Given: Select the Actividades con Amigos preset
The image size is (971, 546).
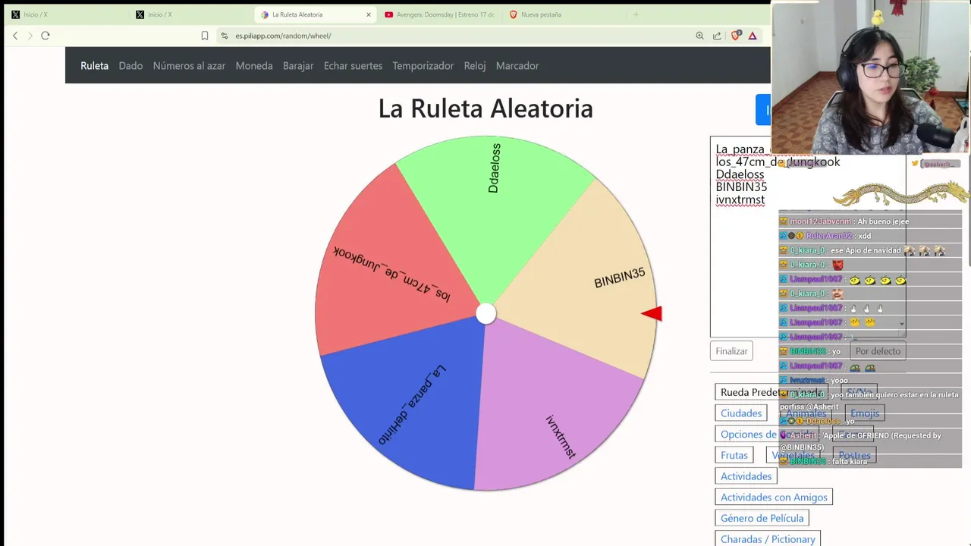Looking at the screenshot, I should pos(774,497).
